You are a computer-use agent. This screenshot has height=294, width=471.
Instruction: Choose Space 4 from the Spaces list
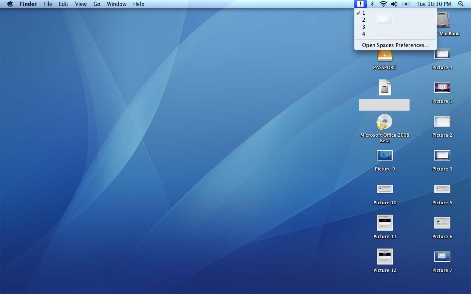tap(364, 34)
